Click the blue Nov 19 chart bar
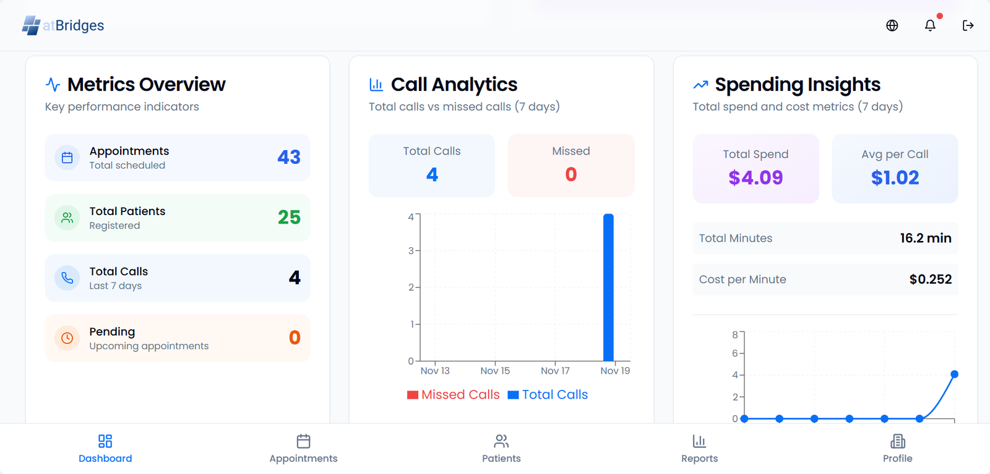Viewport: 990px width, 474px height. click(608, 287)
